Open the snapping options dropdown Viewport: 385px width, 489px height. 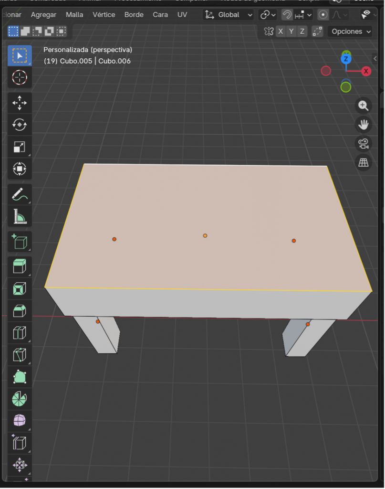(303, 15)
